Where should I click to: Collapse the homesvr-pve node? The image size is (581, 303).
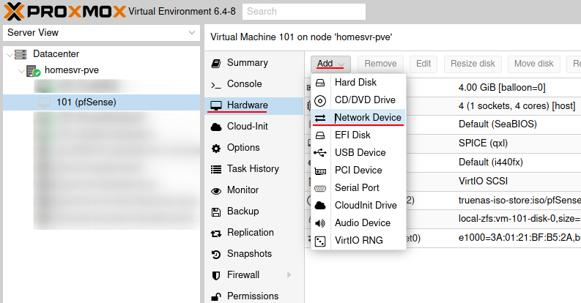21,71
